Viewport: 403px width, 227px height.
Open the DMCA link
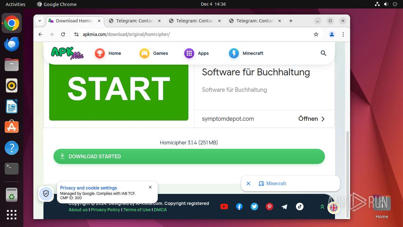(160, 210)
